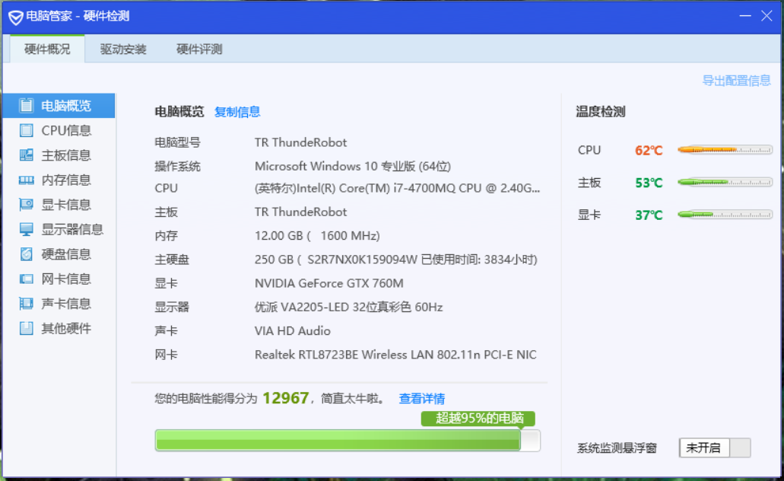Click the score value 12967
Image resolution: width=784 pixels, height=481 pixels.
tap(285, 398)
